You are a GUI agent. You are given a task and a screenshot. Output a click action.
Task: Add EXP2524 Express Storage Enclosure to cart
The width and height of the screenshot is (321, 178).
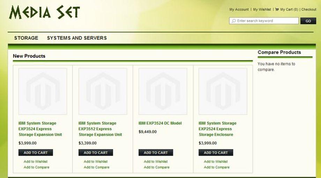[x=216, y=153]
